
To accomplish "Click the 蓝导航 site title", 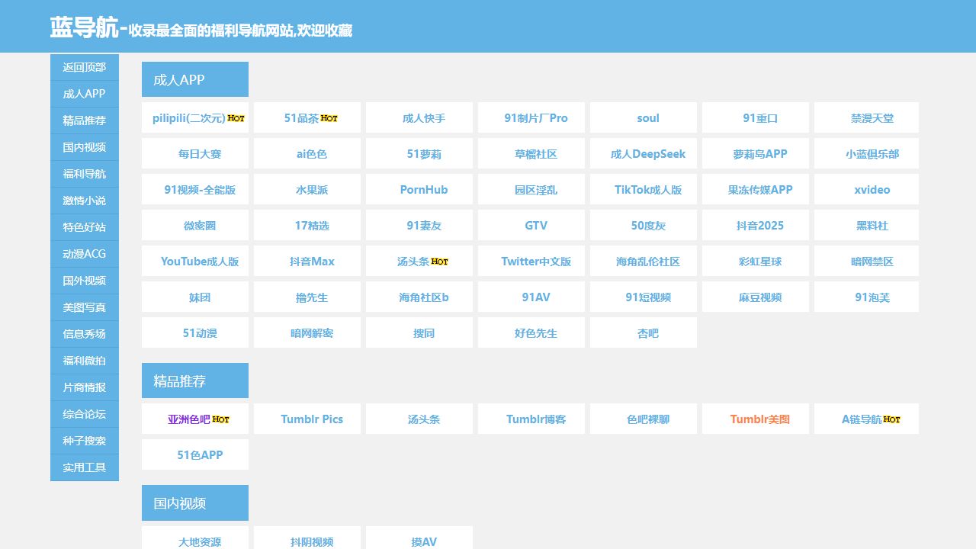I will pyautogui.click(x=84, y=27).
